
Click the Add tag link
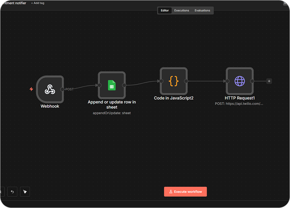[38, 3]
